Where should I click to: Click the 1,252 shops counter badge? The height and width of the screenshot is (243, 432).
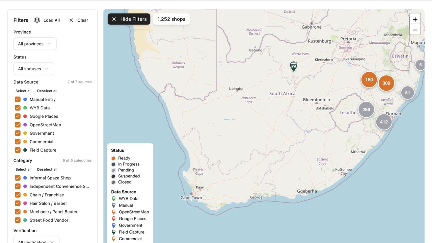click(x=171, y=19)
